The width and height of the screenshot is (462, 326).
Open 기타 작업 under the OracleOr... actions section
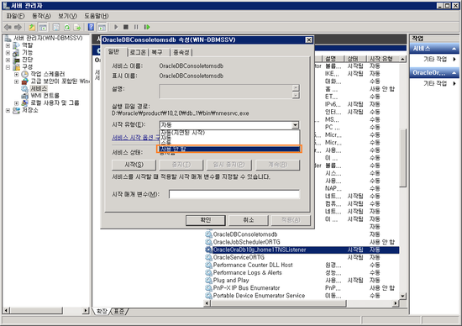pyautogui.click(x=435, y=83)
